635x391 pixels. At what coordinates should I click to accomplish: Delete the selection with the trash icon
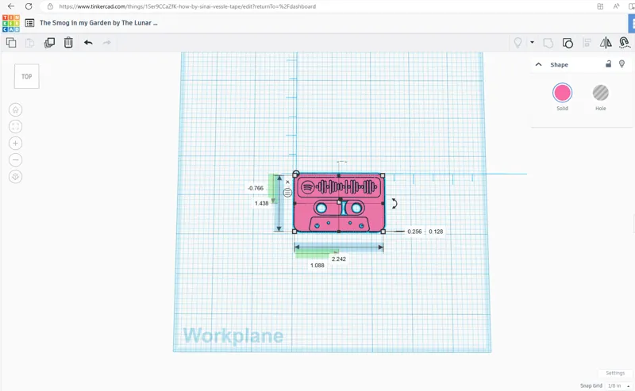point(68,43)
